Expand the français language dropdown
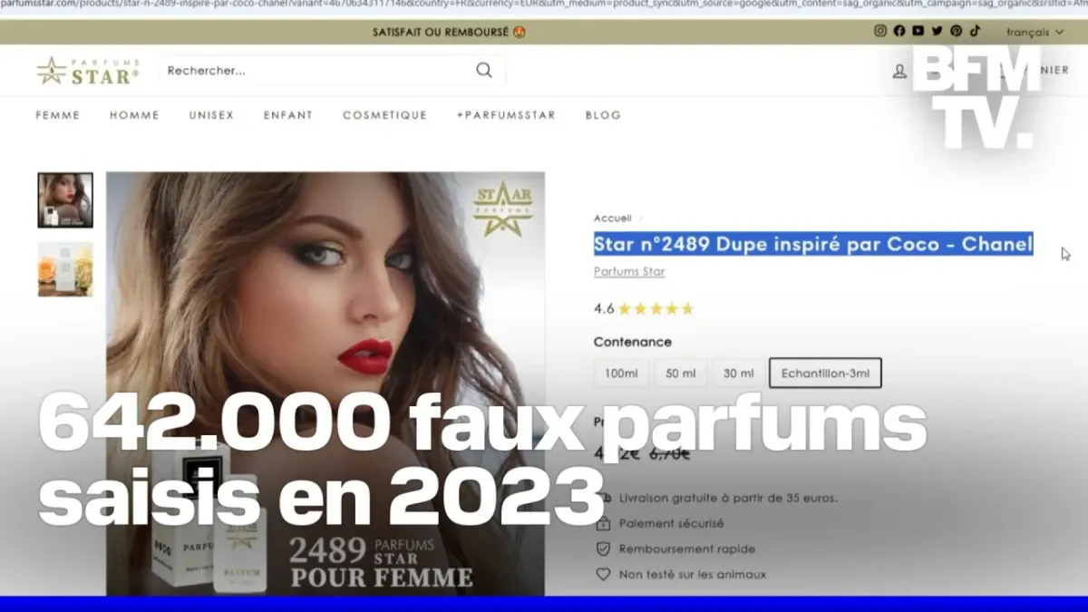Image resolution: width=1088 pixels, height=612 pixels. tap(1035, 32)
